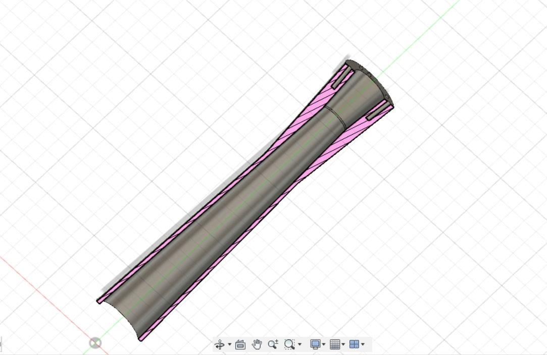Activate the Zoom Window tool
Screen dimensions: 547x355
point(289,344)
